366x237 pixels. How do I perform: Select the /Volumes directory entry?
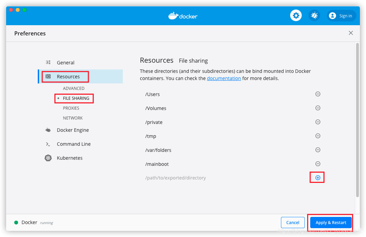pos(156,108)
